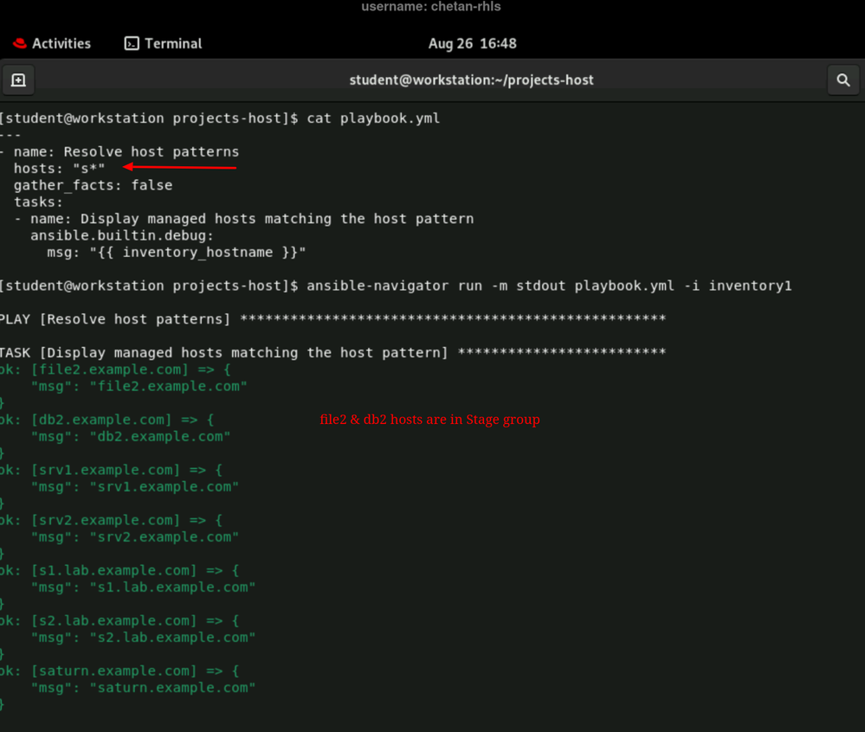This screenshot has height=732, width=865.
Task: Click the ansible.builtin.debug module line
Action: click(122, 235)
